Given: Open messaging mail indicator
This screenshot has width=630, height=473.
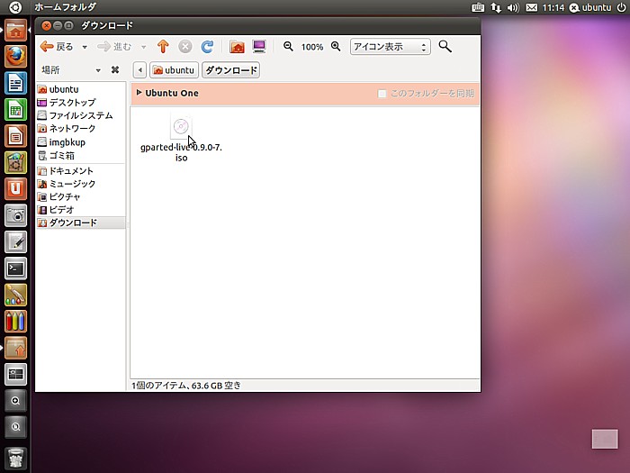Looking at the screenshot, I should pos(532,7).
